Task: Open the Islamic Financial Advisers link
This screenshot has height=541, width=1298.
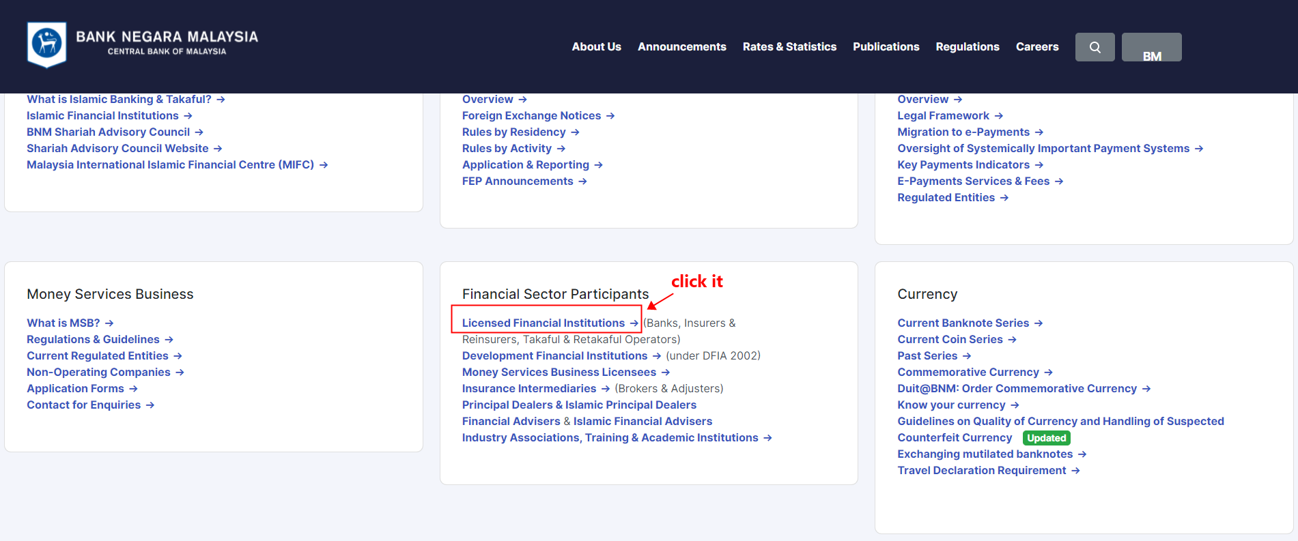Action: click(x=643, y=422)
